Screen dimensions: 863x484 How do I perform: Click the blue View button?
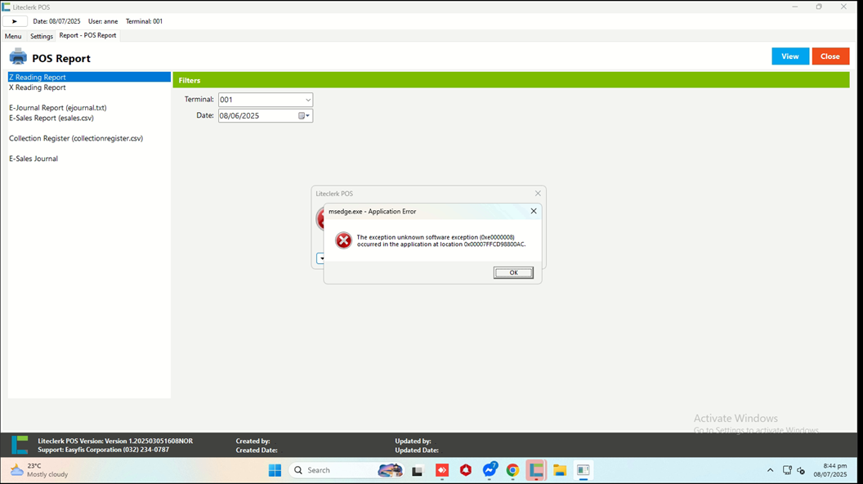click(x=789, y=56)
